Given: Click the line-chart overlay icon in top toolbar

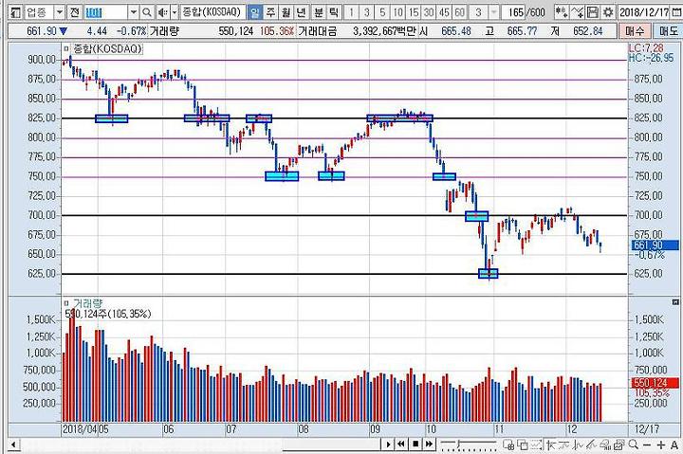Looking at the screenshot, I should [x=577, y=12].
